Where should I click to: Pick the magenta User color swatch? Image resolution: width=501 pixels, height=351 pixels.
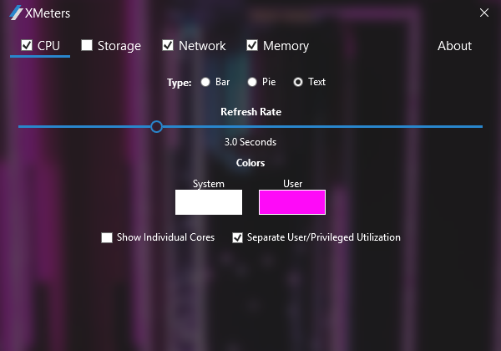coord(292,202)
